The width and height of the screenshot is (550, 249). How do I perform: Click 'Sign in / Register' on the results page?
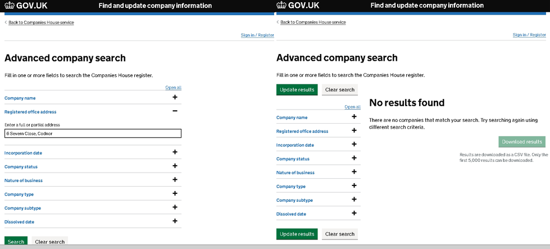tap(529, 35)
